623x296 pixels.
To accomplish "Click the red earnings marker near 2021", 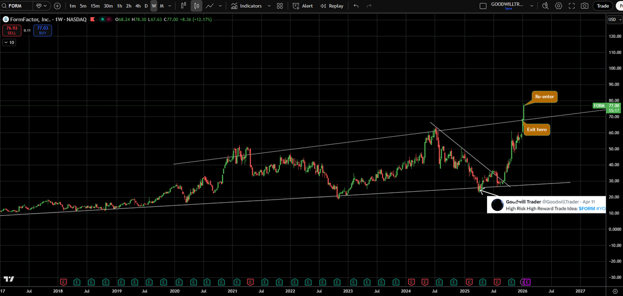I will 250,282.
